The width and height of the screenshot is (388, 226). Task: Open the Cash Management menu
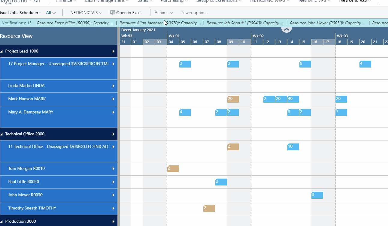(107, 1)
